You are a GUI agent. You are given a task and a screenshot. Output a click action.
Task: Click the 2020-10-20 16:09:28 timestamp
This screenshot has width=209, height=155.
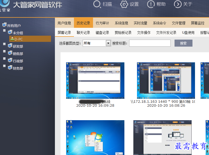coord(95,105)
